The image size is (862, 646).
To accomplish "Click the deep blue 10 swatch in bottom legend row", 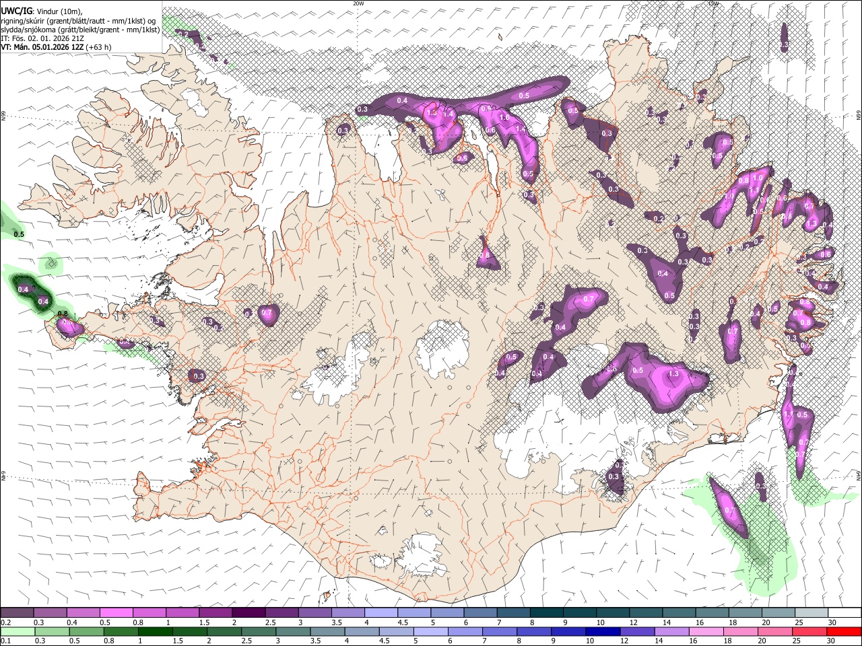I will tap(603, 631).
